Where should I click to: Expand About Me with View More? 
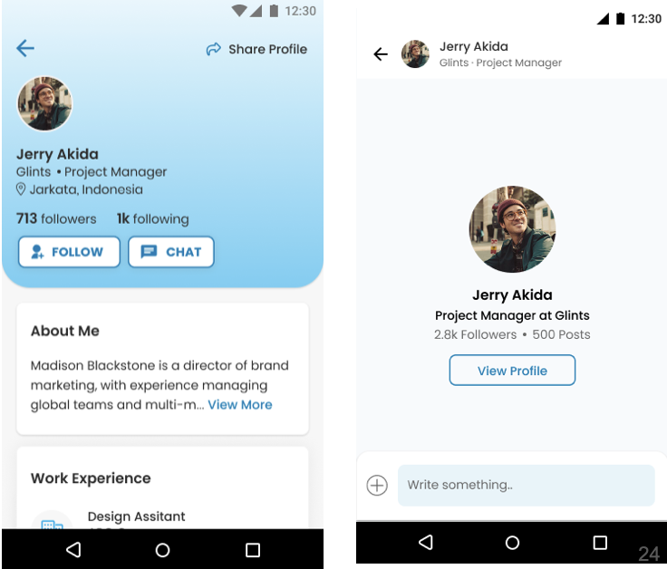pos(240,404)
